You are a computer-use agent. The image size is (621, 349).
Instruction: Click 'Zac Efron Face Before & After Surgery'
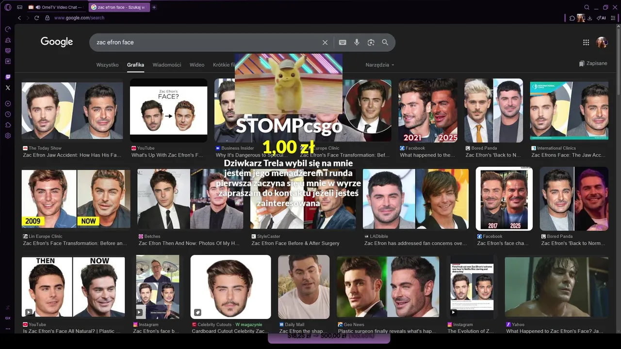click(295, 243)
